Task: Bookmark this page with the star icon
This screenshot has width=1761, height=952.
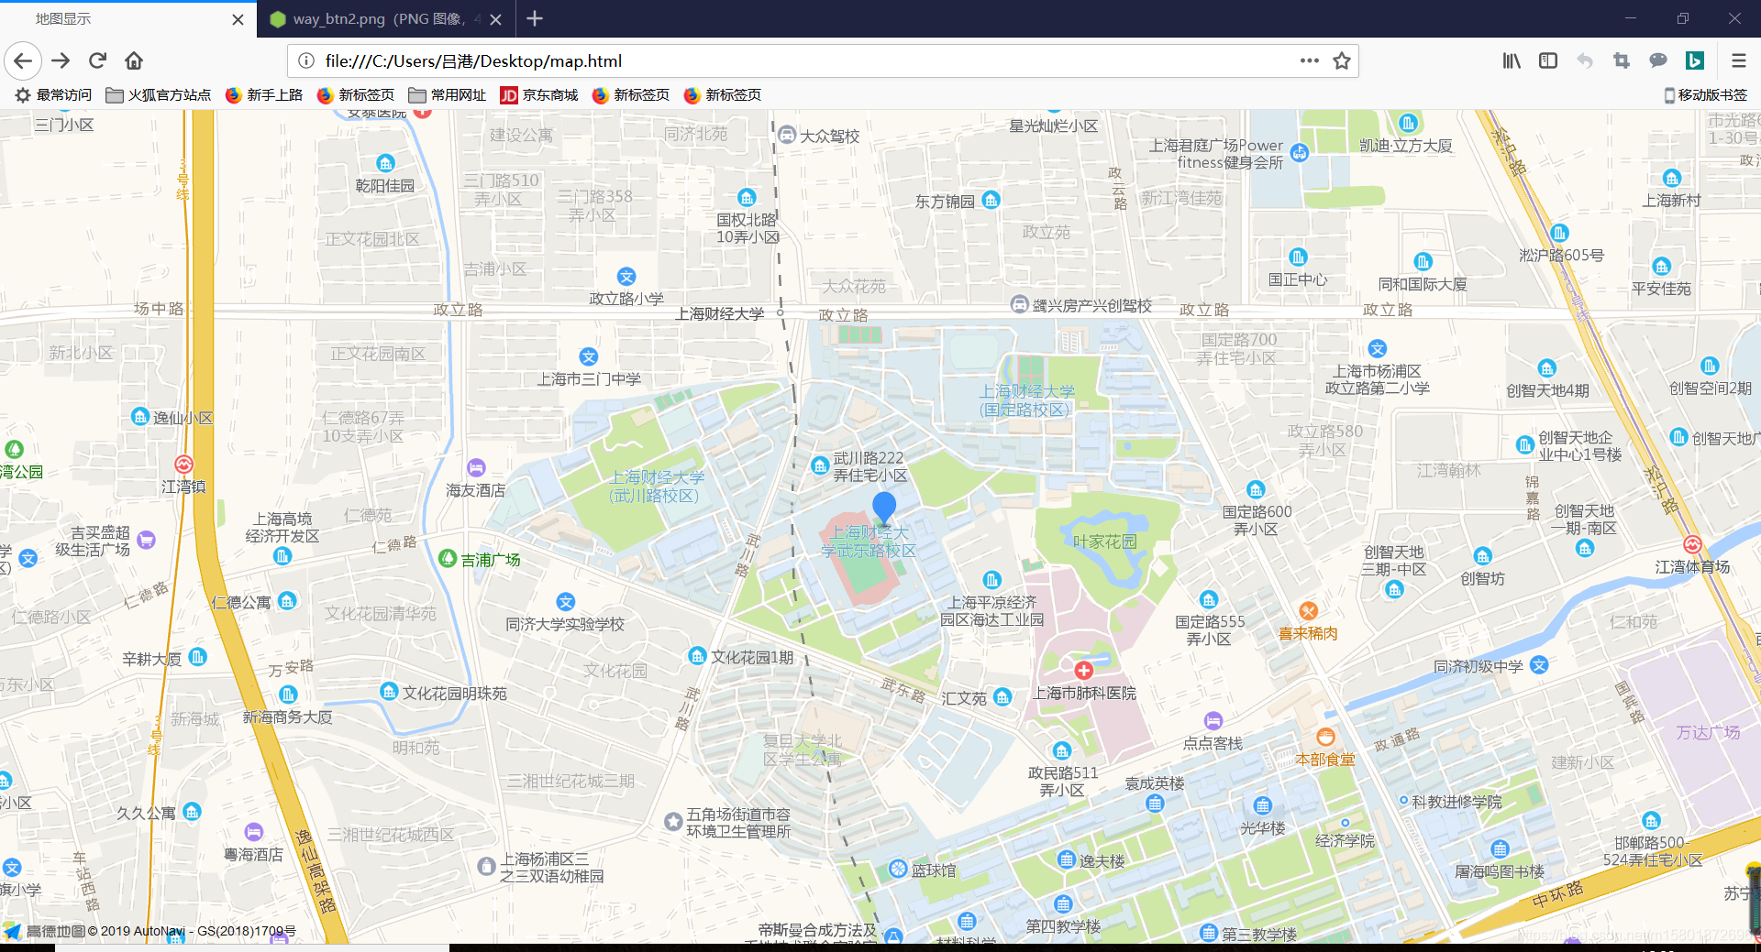Action: (x=1342, y=61)
